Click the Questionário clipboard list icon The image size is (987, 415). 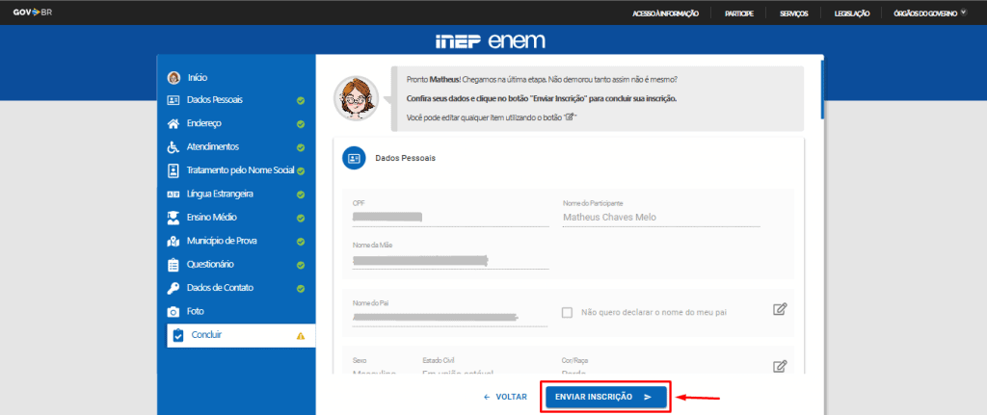coord(173,265)
